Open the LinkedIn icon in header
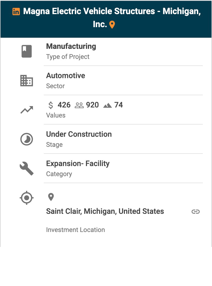Screen dimensions: 212x286 pyautogui.click(x=16, y=12)
